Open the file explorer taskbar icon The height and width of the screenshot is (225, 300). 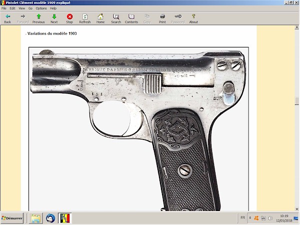coord(36,218)
